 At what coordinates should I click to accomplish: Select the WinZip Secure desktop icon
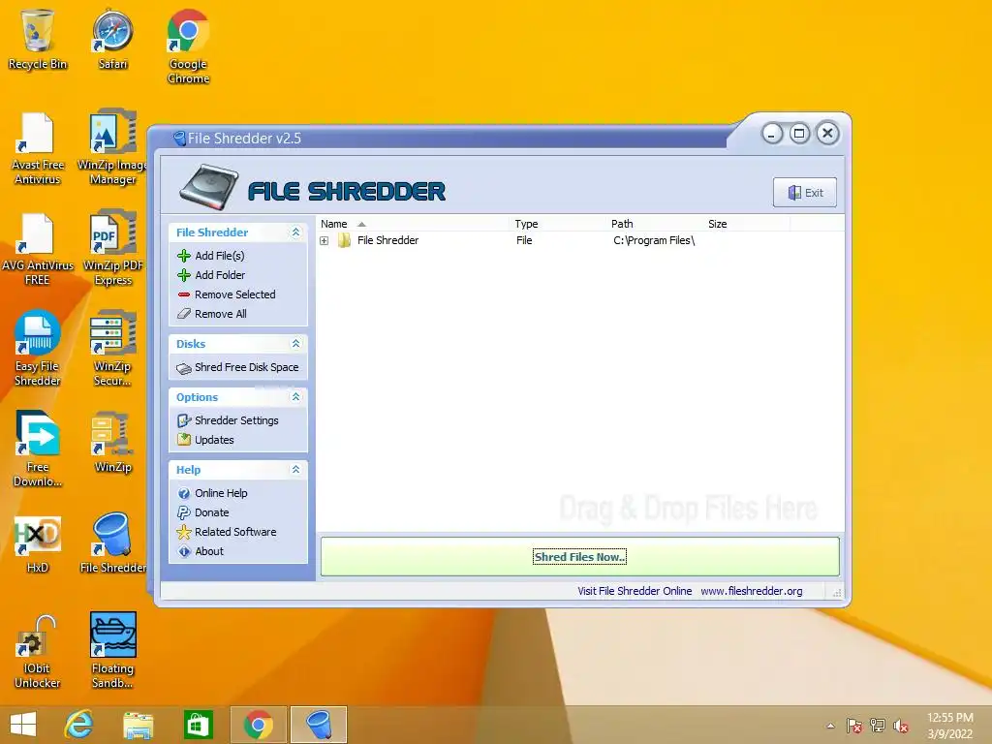pyautogui.click(x=112, y=349)
